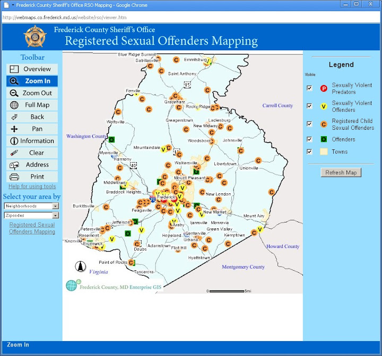Expand the Zipcodes dropdown list
This screenshot has width=382, height=356.
click(x=31, y=216)
